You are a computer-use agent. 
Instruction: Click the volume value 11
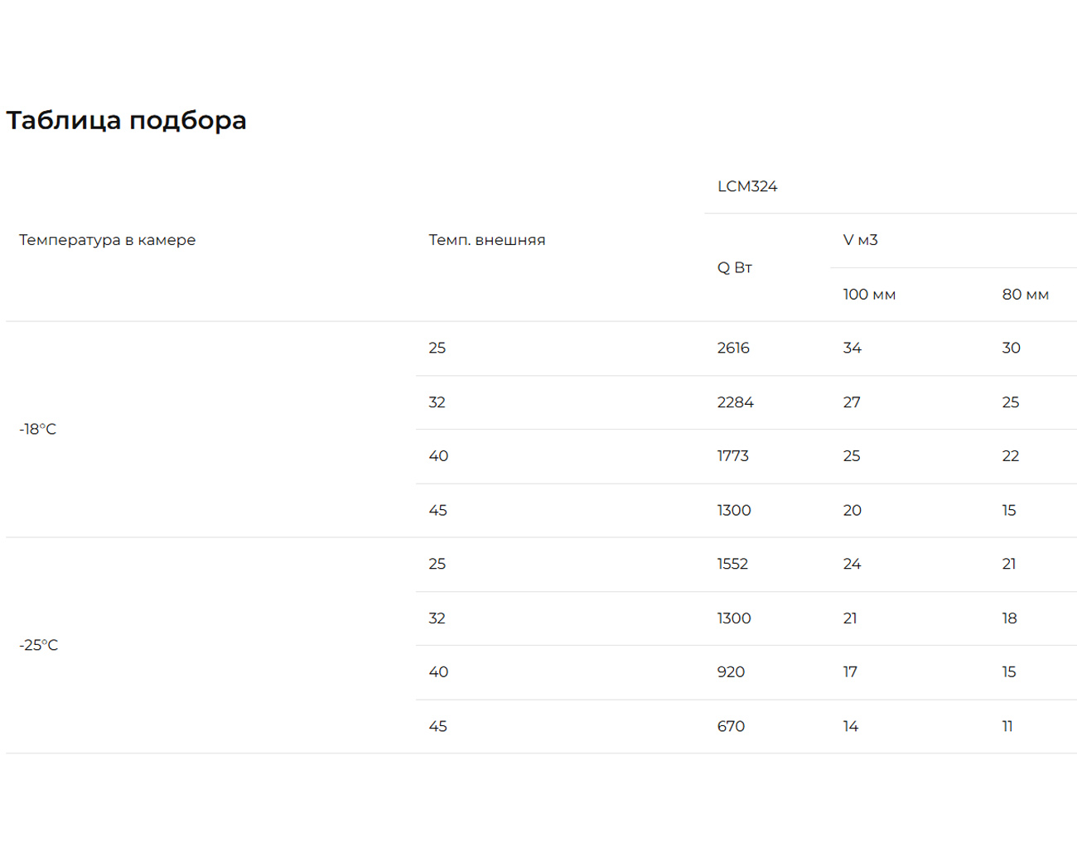(1007, 726)
